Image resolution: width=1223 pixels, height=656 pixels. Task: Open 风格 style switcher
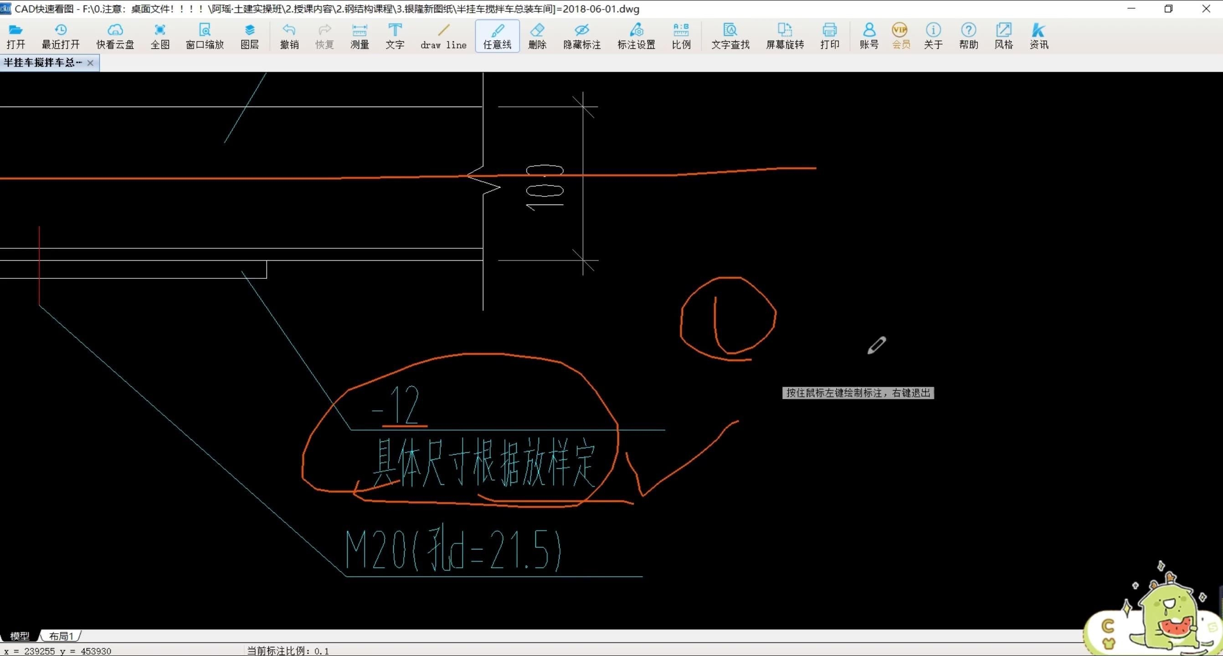coord(1003,36)
